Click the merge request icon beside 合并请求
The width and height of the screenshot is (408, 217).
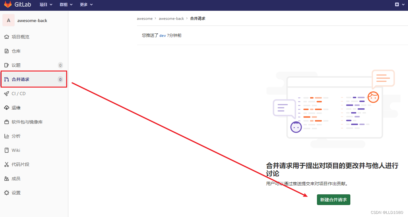click(7, 79)
